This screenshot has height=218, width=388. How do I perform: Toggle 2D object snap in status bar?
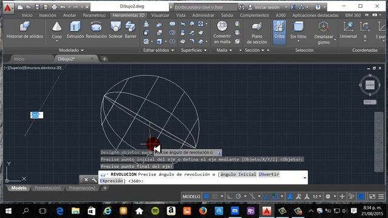coord(275,196)
